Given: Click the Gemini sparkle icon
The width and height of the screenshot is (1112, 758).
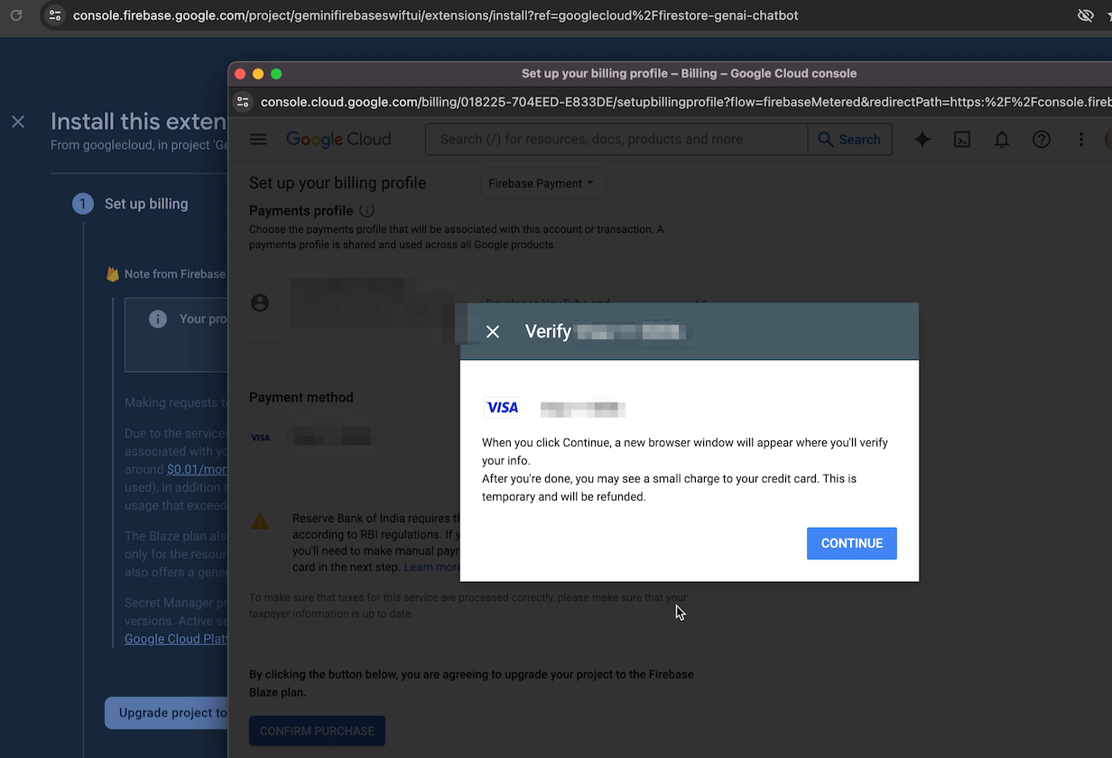Looking at the screenshot, I should pos(922,139).
